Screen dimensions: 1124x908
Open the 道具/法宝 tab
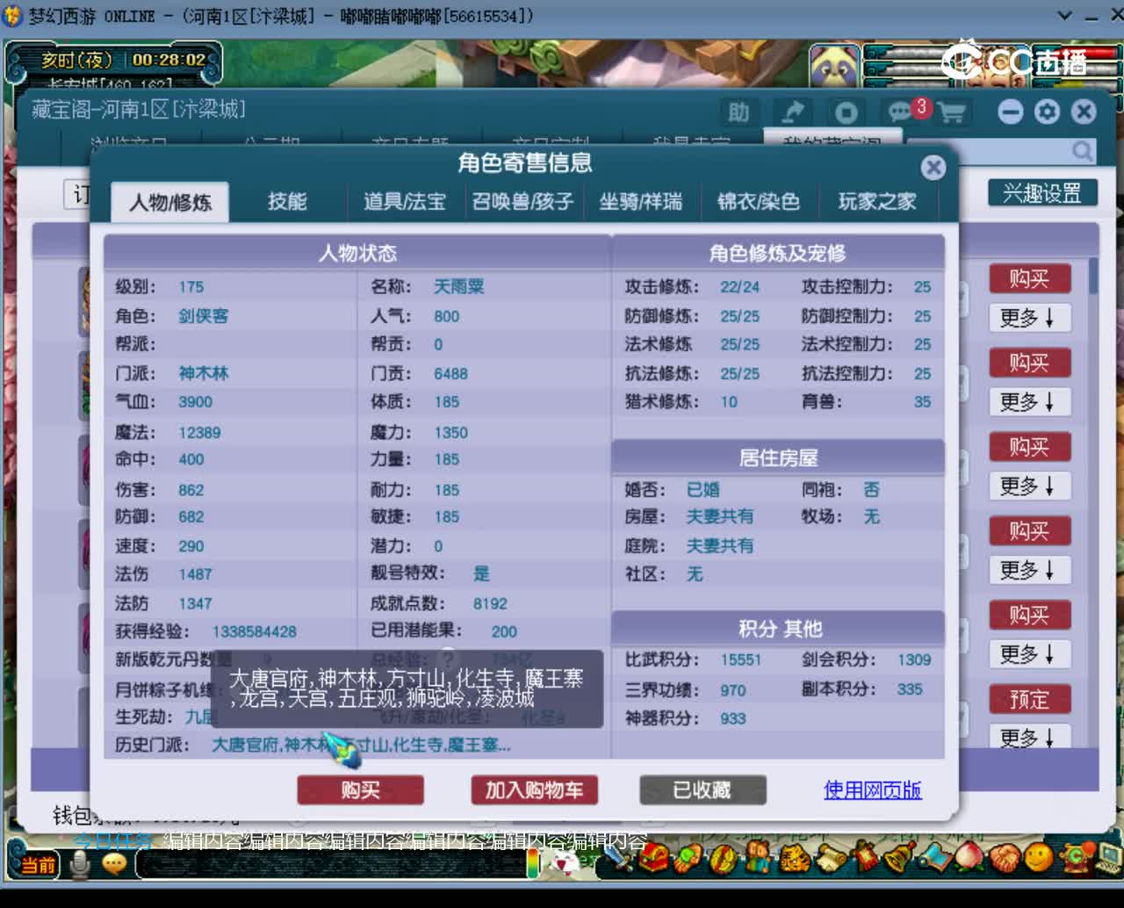click(x=405, y=202)
